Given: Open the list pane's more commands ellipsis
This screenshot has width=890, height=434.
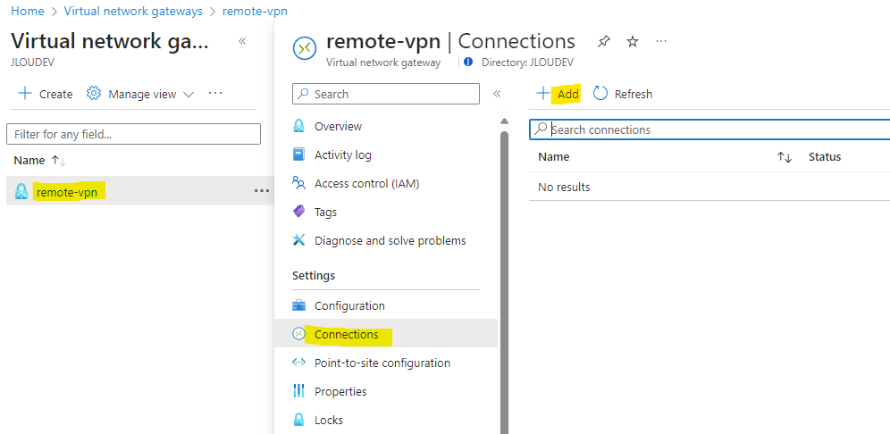Looking at the screenshot, I should (x=215, y=93).
